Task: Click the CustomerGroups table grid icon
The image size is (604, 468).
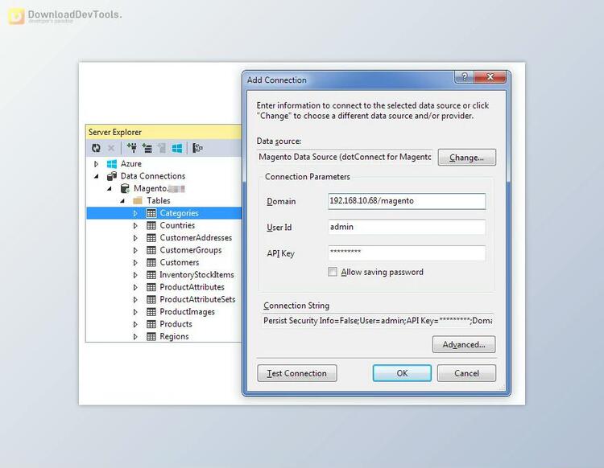Action: (x=151, y=250)
